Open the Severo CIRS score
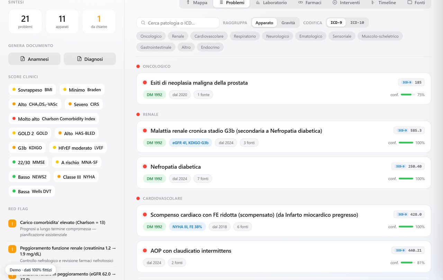This screenshot has width=443, height=280. pyautogui.click(x=83, y=104)
